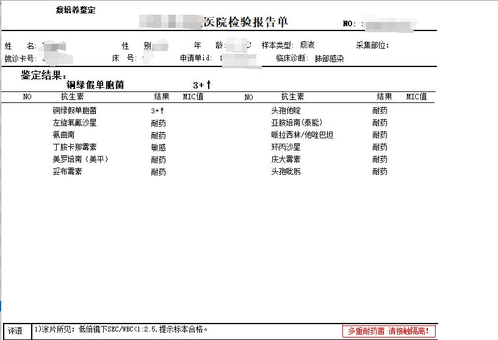Click the 敏感 result cell
498x340 pixels.
coord(158,147)
